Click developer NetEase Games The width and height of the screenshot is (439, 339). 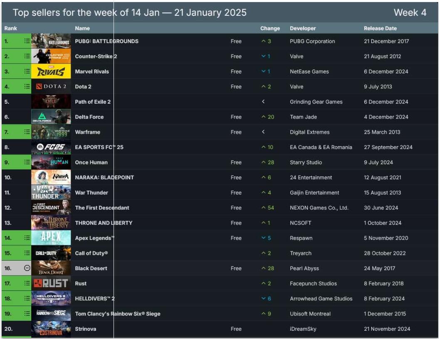click(x=309, y=71)
